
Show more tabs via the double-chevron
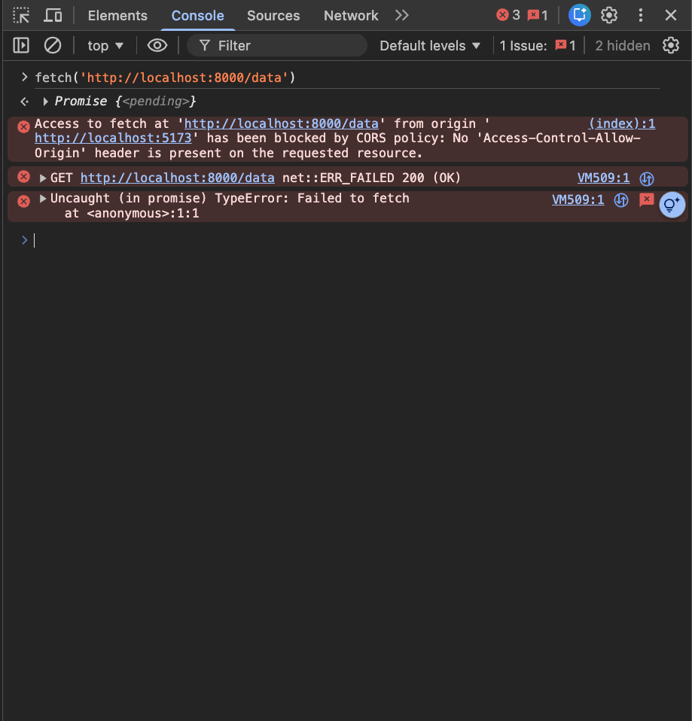tap(402, 15)
